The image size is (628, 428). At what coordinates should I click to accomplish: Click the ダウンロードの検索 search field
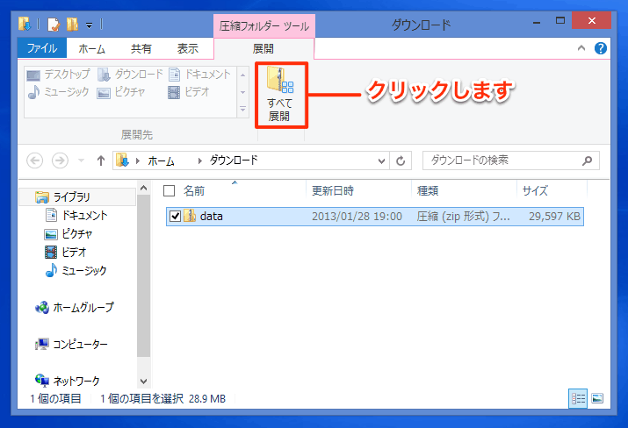pos(510,160)
